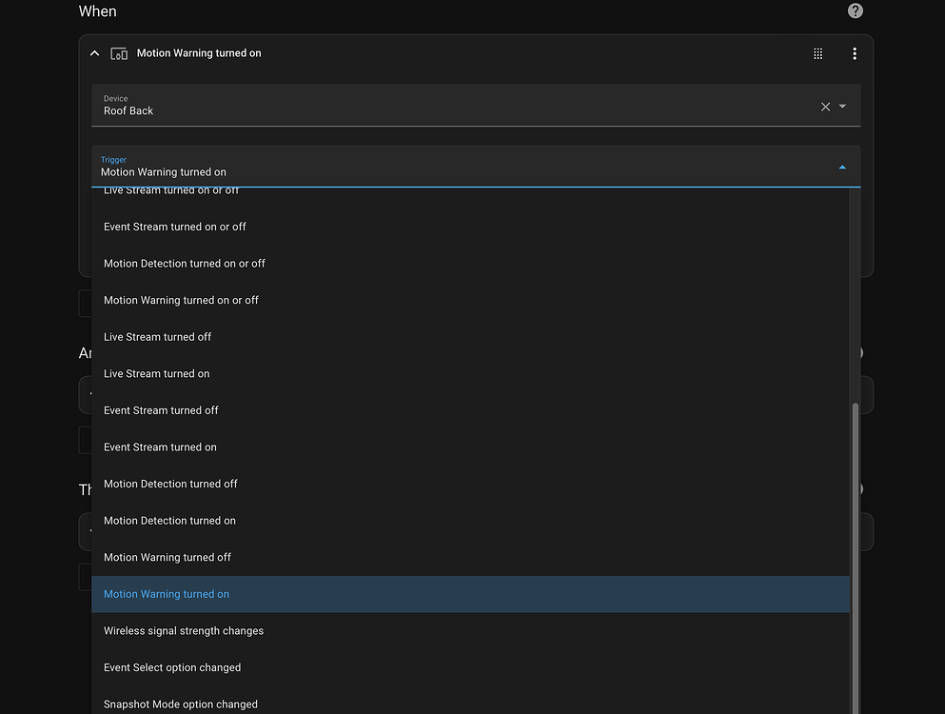
Task: Click the camera device icon beside Motion Warning
Action: (119, 53)
